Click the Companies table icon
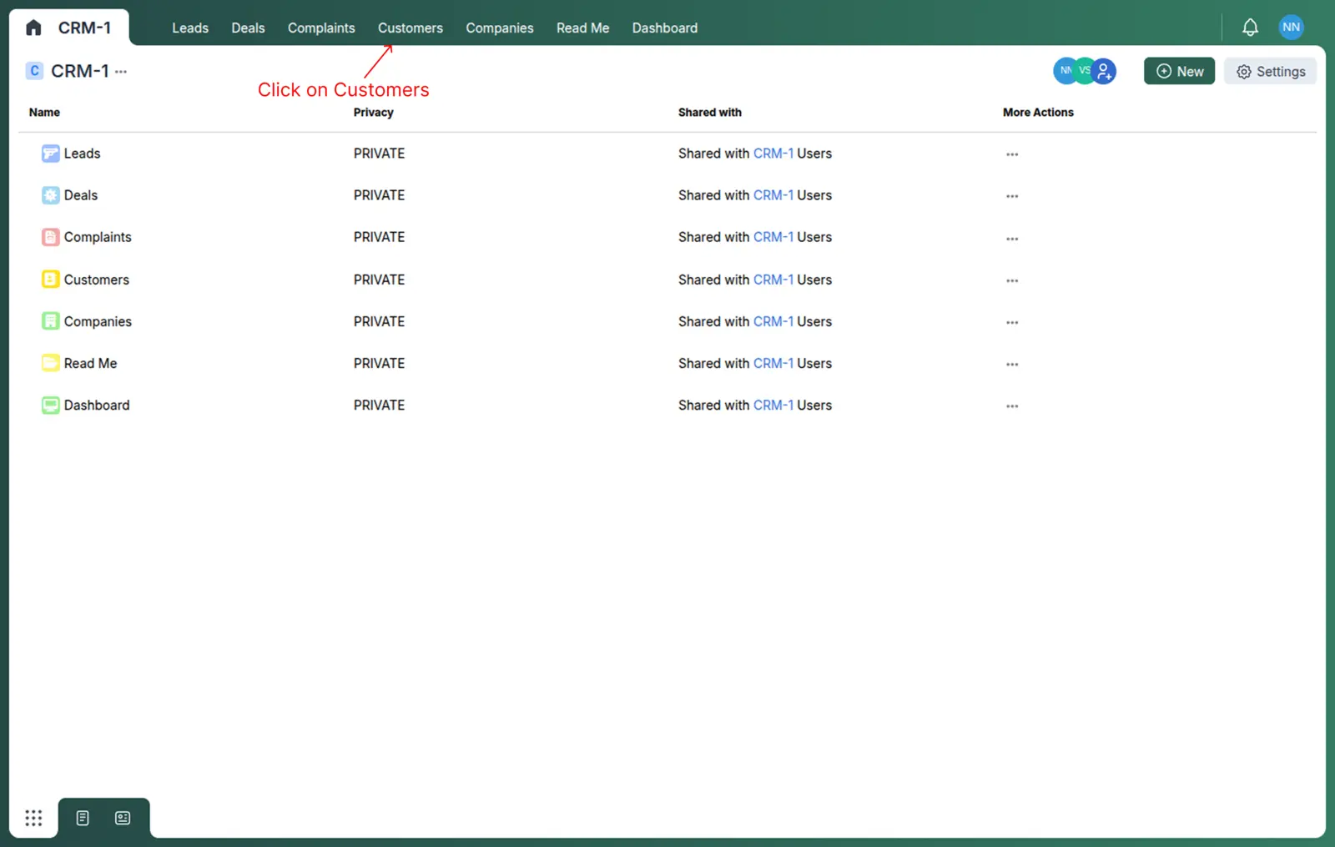Viewport: 1335px width, 847px height. [49, 321]
